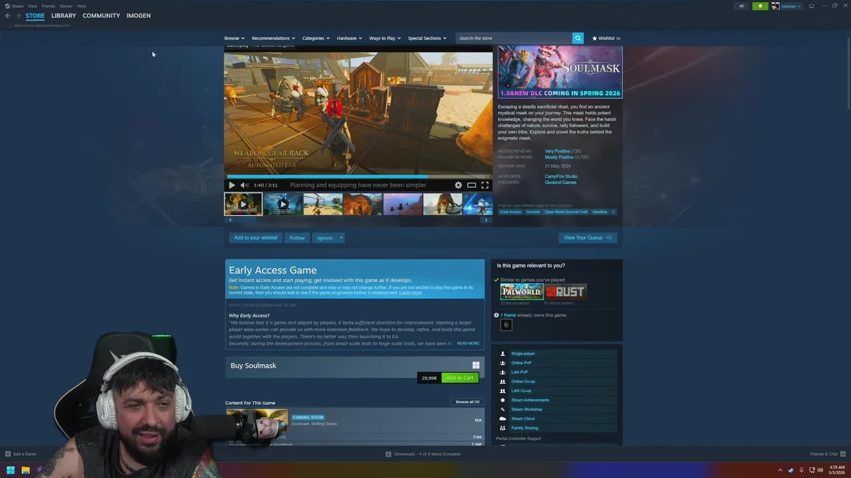The width and height of the screenshot is (851, 478).
Task: Expand the Hardware dropdown
Action: [349, 38]
